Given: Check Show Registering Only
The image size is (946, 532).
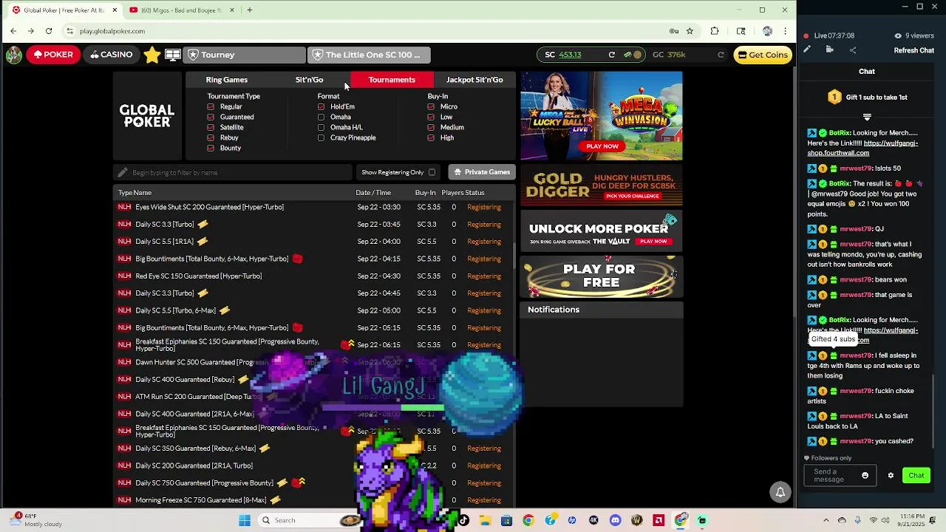Looking at the screenshot, I should (432, 172).
